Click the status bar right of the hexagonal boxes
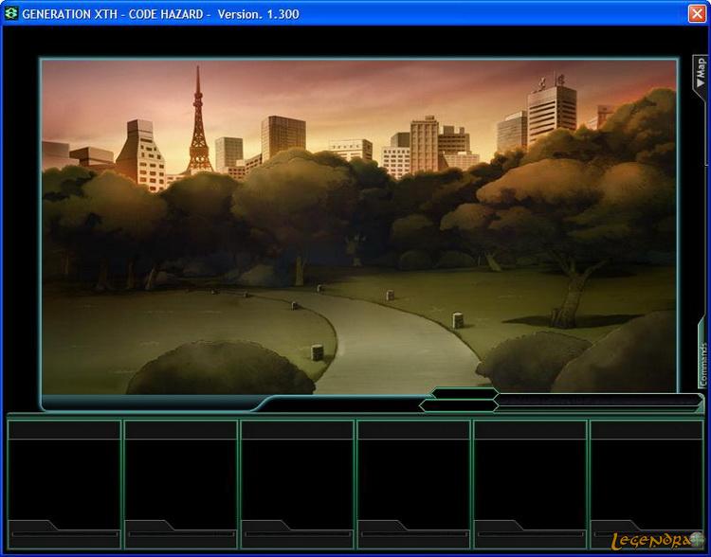The image size is (711, 557). coord(597,402)
